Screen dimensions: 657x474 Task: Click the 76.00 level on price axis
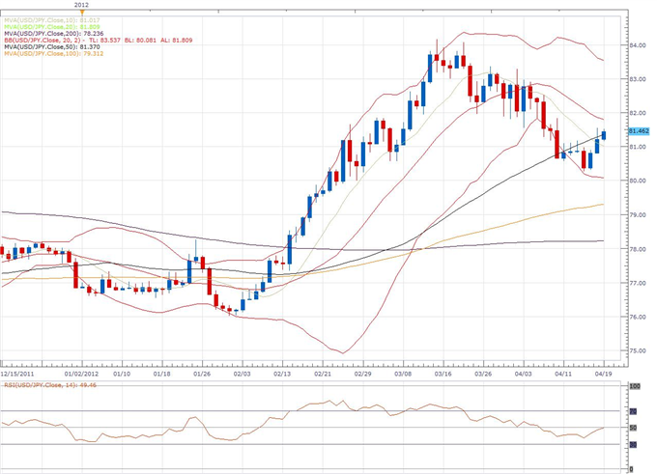(x=638, y=317)
